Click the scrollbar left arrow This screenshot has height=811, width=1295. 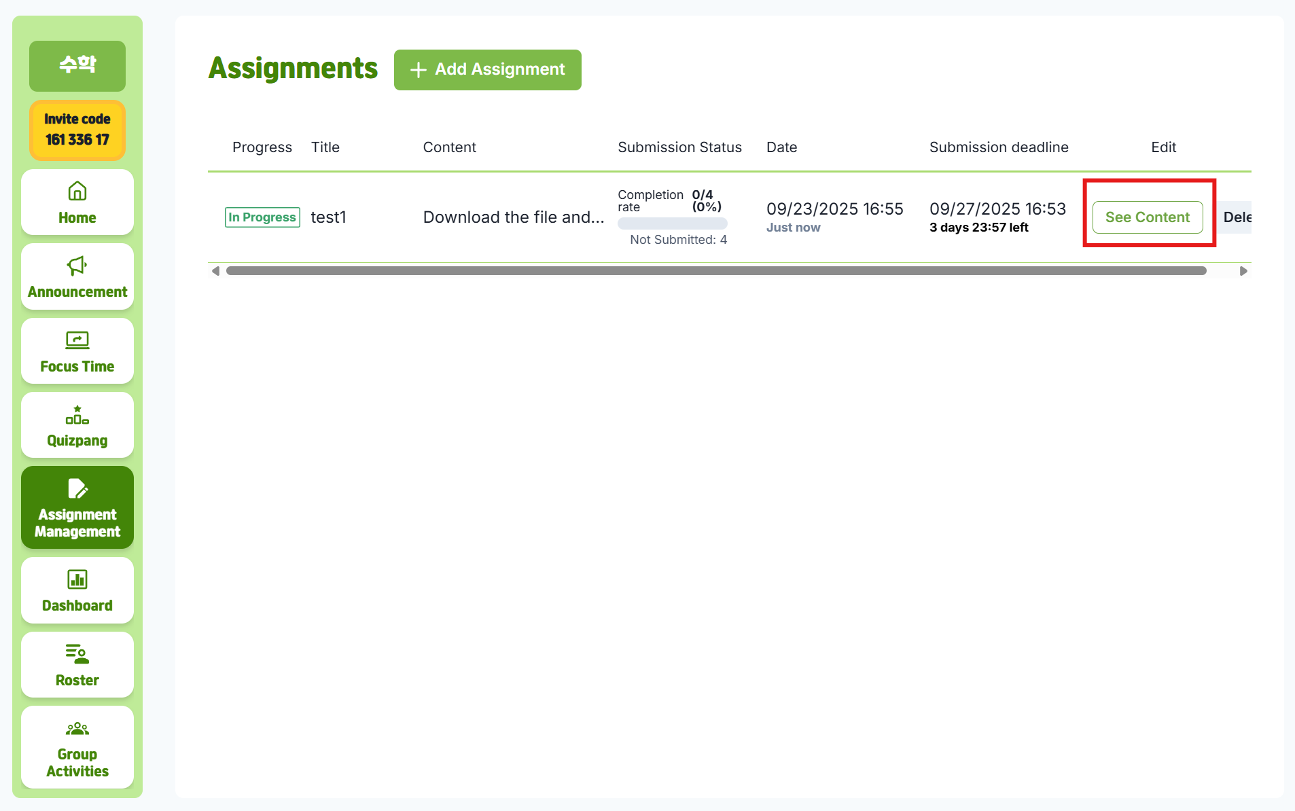[215, 271]
